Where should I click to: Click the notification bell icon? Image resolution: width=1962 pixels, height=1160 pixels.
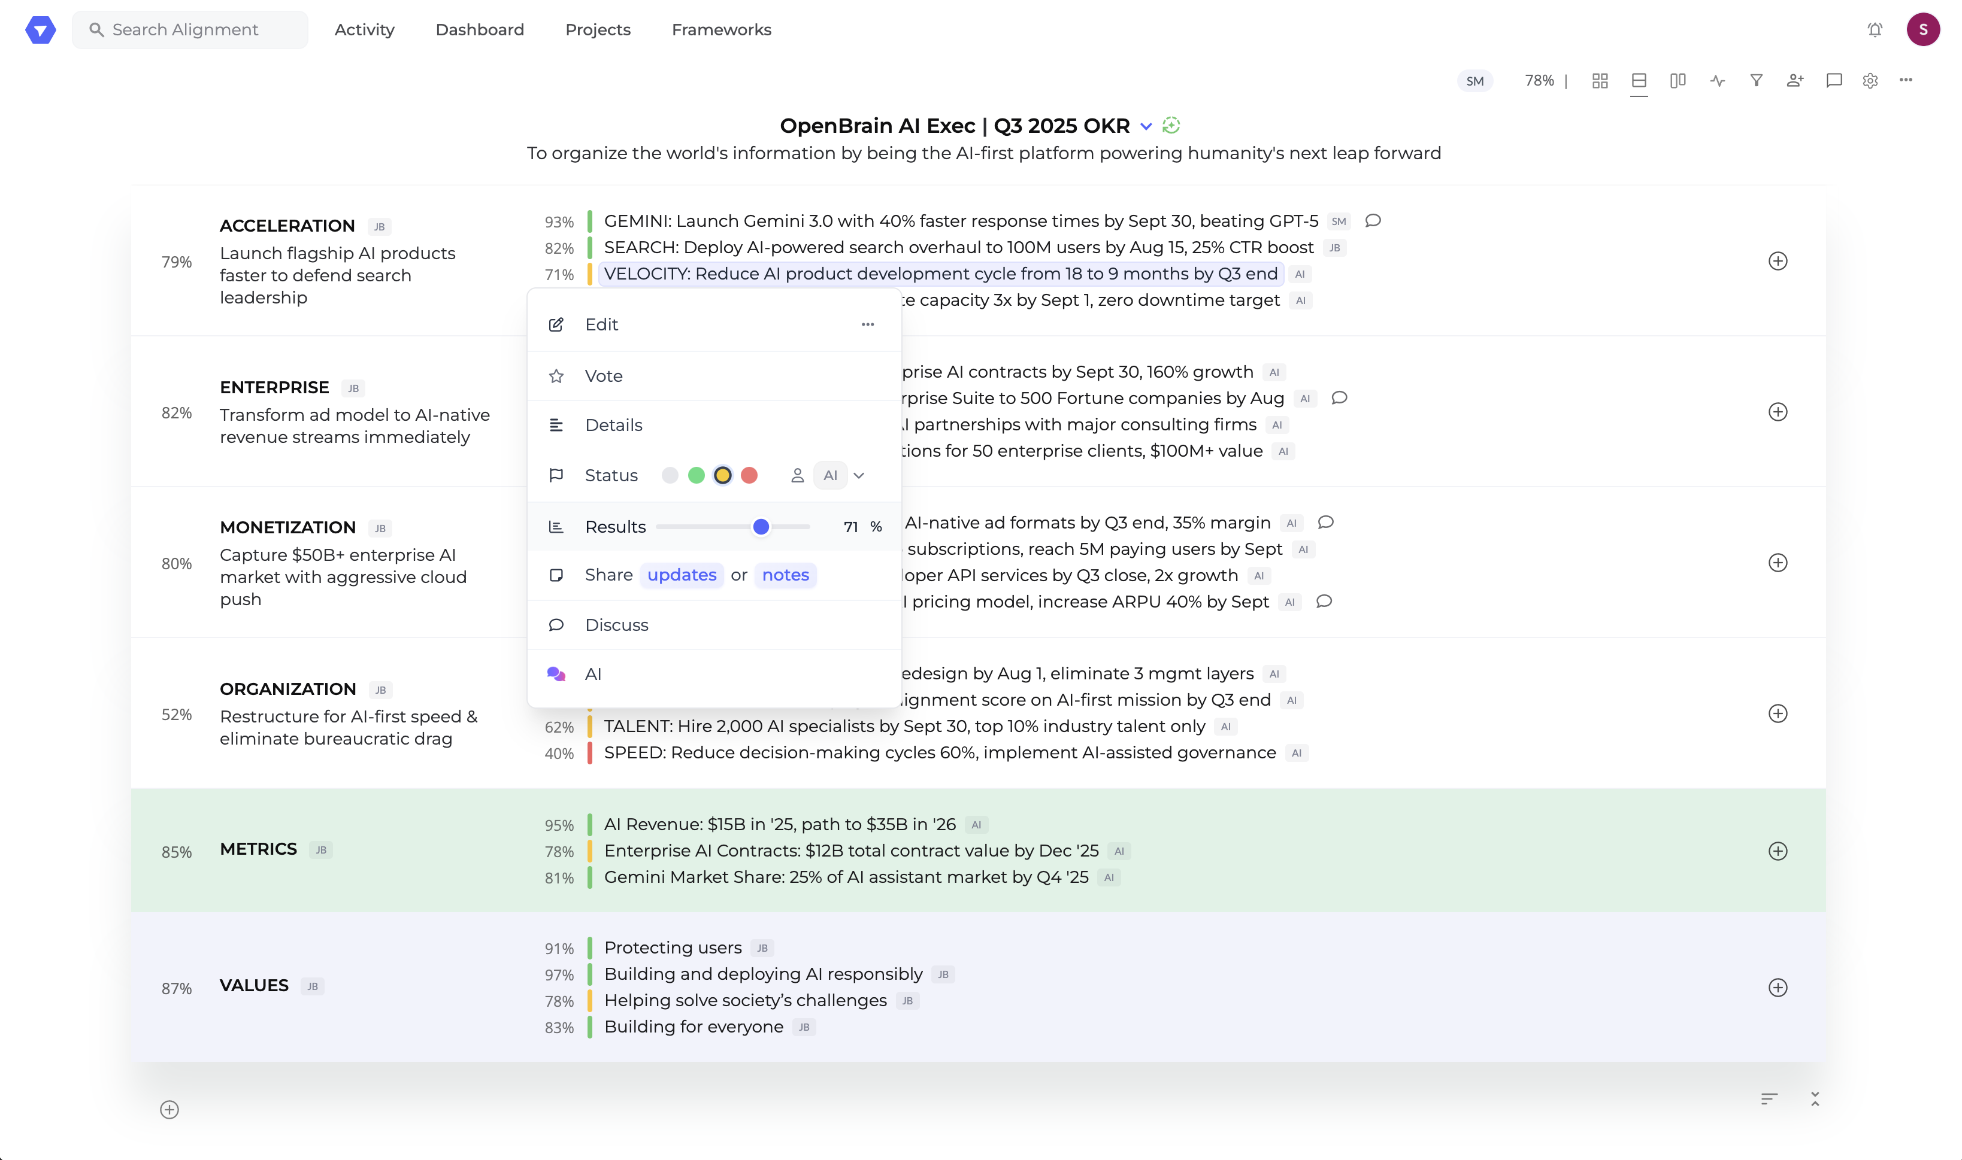[1875, 30]
